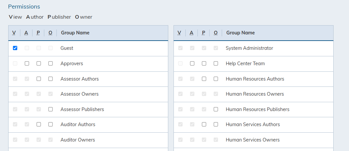Select the Approvers group name
This screenshot has width=349, height=151.
(x=72, y=63)
